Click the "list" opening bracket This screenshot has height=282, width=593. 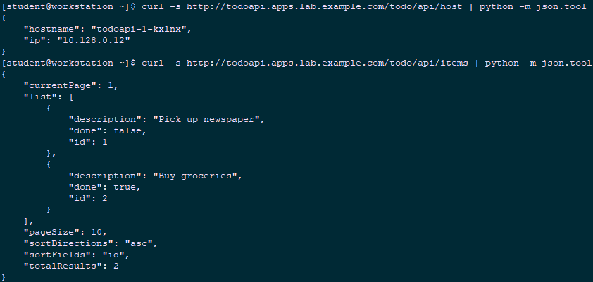coord(71,97)
